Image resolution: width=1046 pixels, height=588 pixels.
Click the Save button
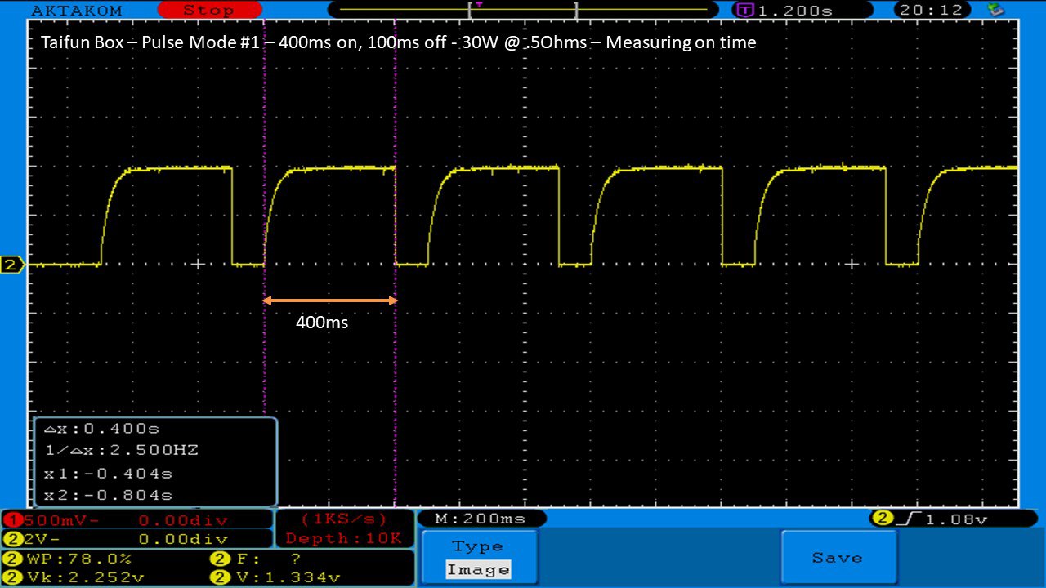point(838,558)
